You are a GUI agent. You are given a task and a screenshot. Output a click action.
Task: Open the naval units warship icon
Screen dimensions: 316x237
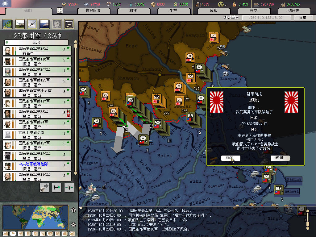(x=44, y=24)
